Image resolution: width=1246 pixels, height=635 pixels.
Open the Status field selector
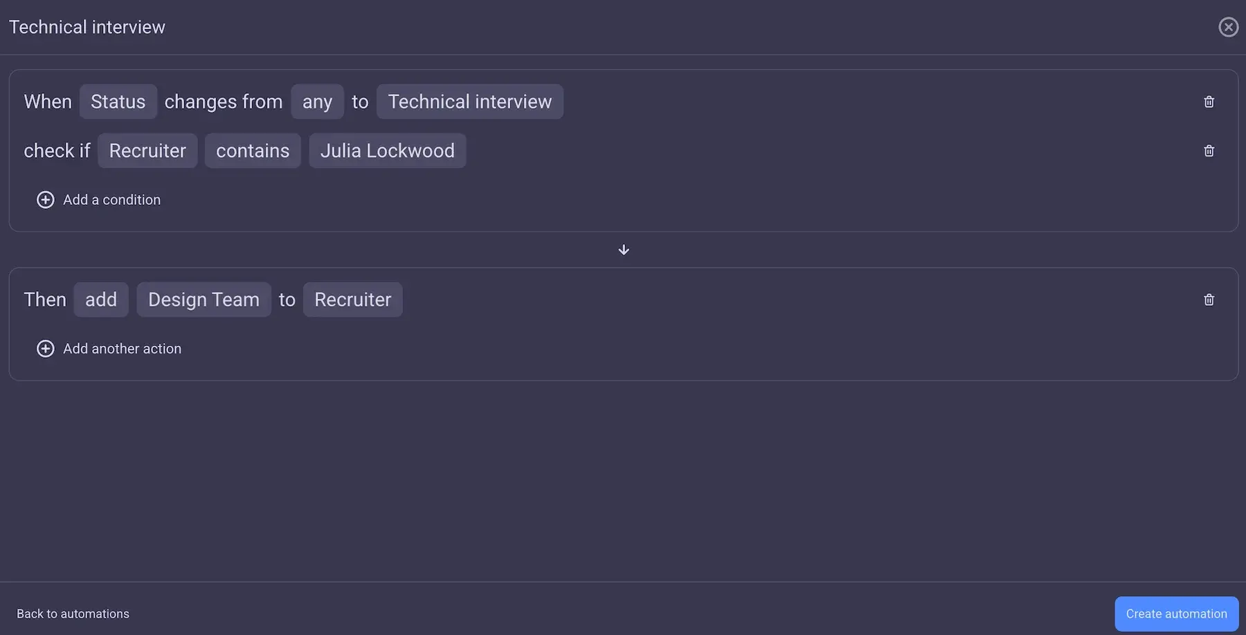(118, 101)
